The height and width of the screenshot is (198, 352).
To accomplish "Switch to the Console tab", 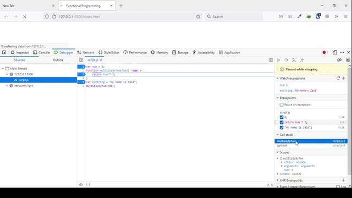I will click(x=41, y=53).
